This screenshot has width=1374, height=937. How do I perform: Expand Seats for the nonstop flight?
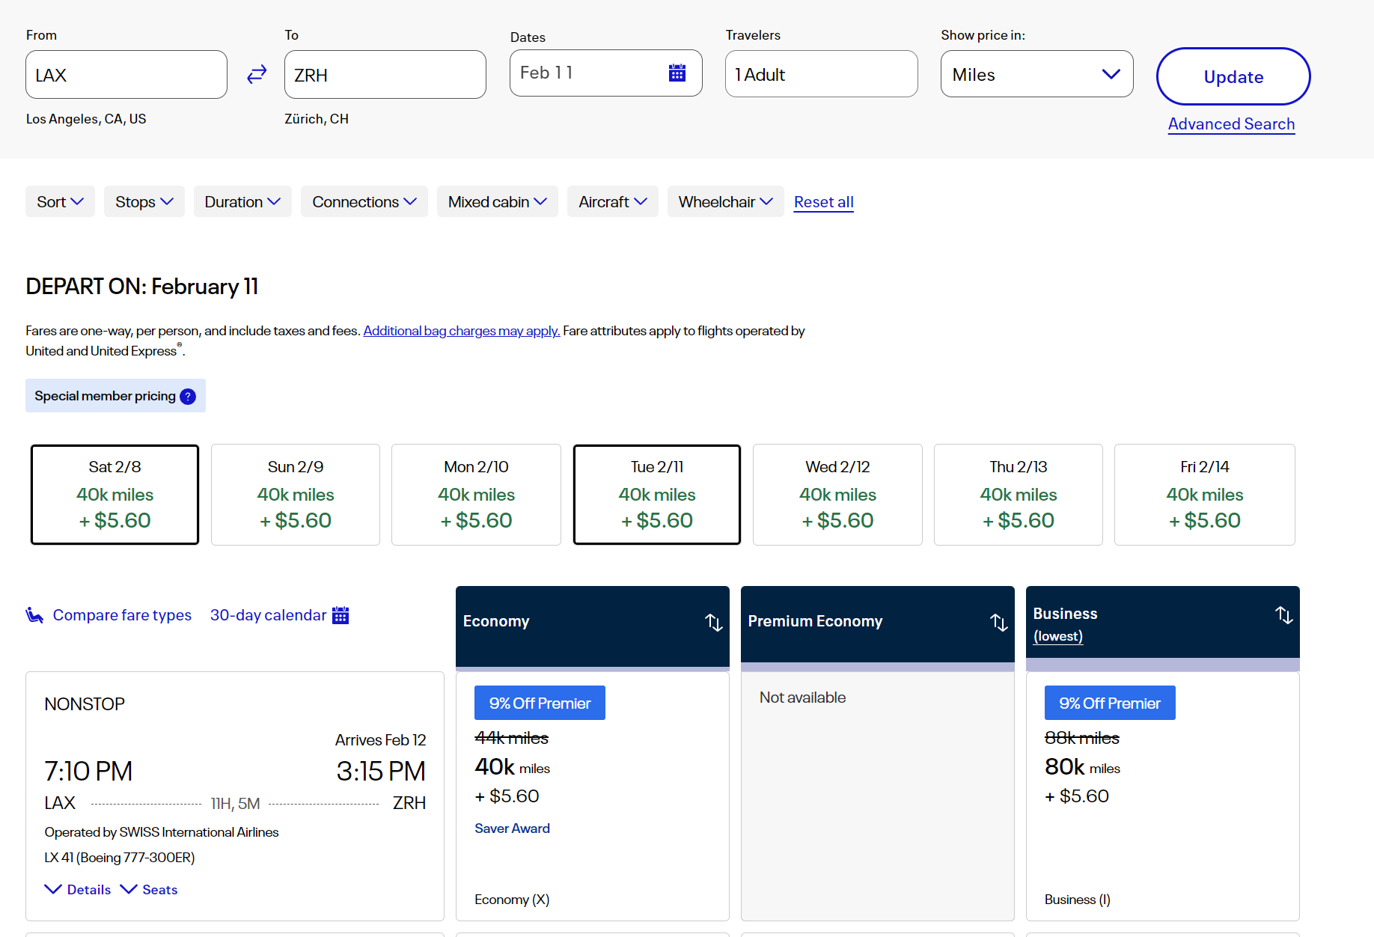pos(149,889)
